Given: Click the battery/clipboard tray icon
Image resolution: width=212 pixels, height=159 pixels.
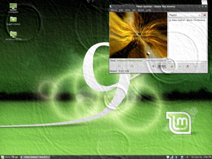Looking at the screenshot, I should click(182, 157).
